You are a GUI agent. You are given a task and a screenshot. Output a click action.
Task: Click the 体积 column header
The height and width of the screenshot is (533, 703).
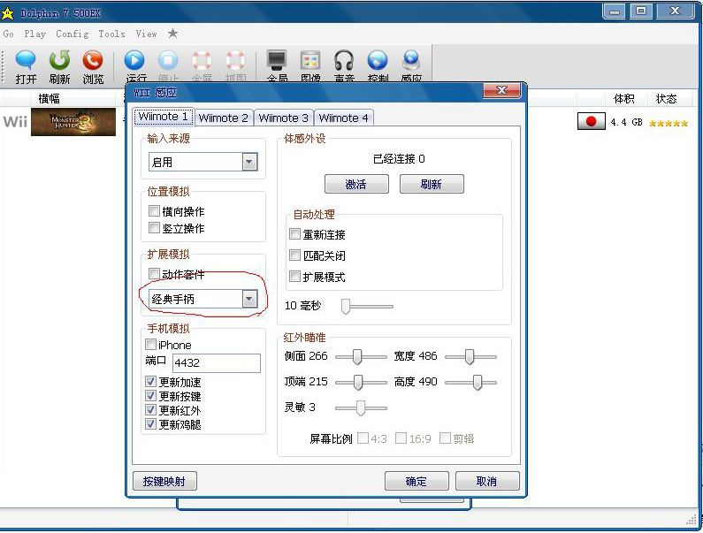623,98
